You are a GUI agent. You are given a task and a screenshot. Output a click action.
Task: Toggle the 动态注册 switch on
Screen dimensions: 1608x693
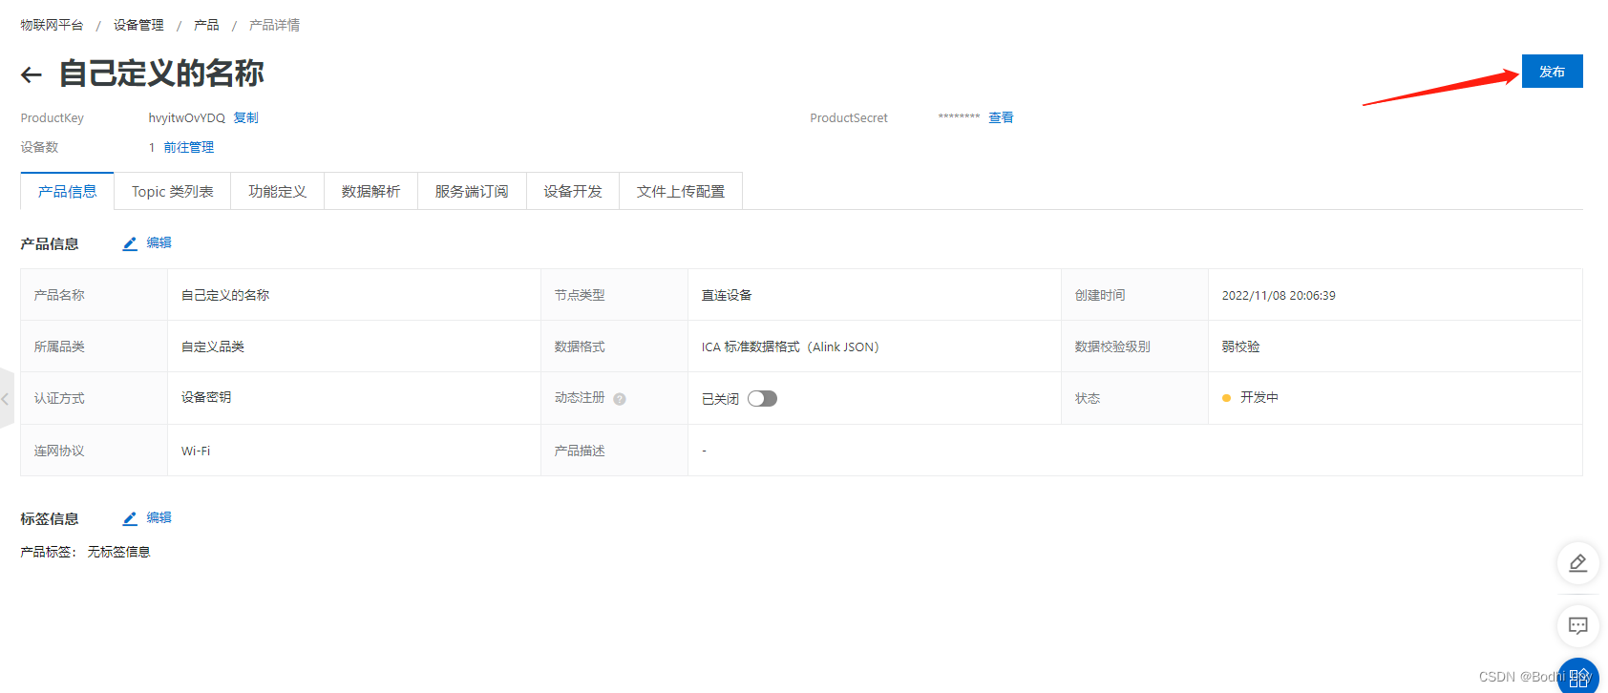pyautogui.click(x=762, y=399)
